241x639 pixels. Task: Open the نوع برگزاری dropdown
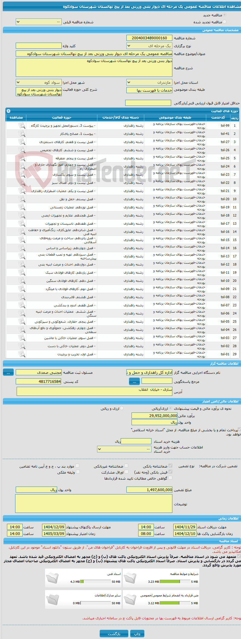[x=149, y=46]
